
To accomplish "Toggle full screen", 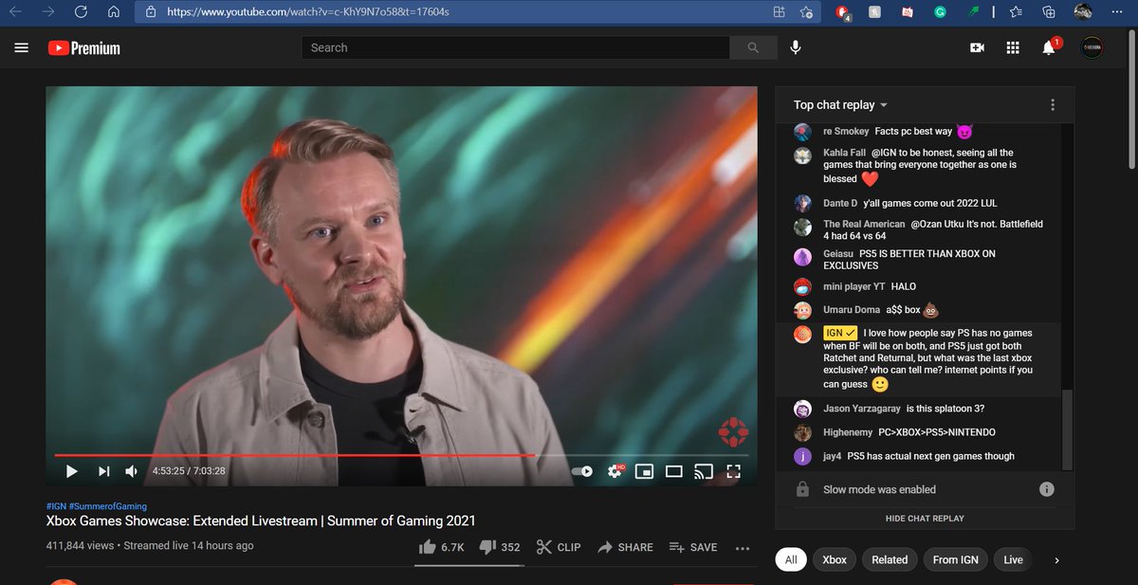I will 733,471.
